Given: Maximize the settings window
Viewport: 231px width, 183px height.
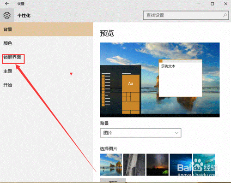Looking at the screenshot, I should pos(212,4).
